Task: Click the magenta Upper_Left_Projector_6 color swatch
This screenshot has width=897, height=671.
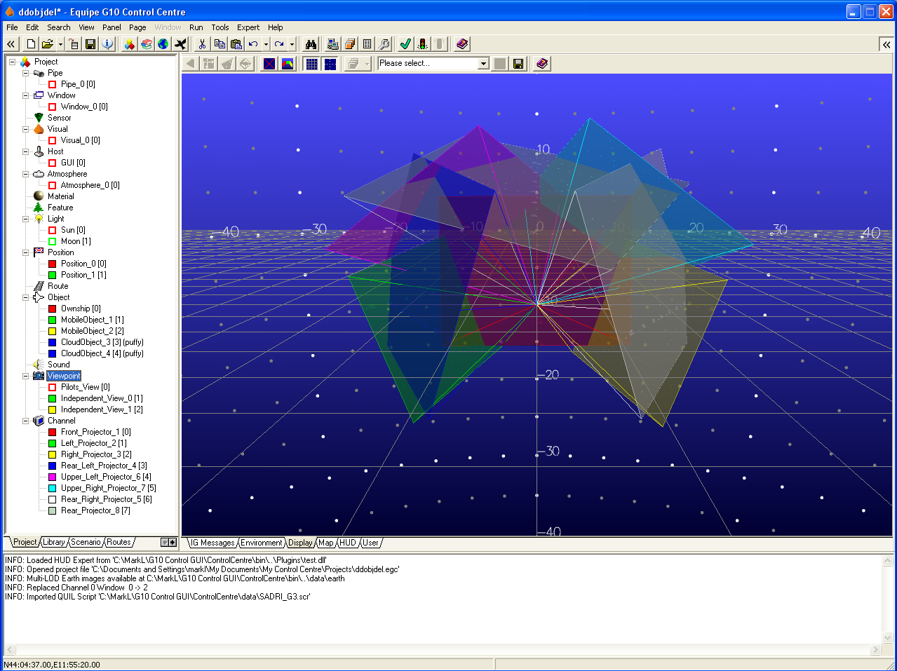Action: [52, 477]
